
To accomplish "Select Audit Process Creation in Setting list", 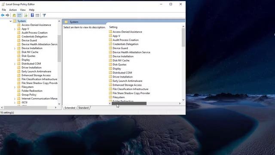I will (x=125, y=40).
